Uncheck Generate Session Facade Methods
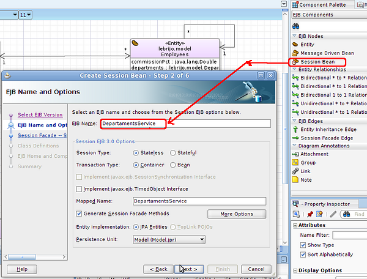Screen dimensions: 367x279 tap(79, 214)
